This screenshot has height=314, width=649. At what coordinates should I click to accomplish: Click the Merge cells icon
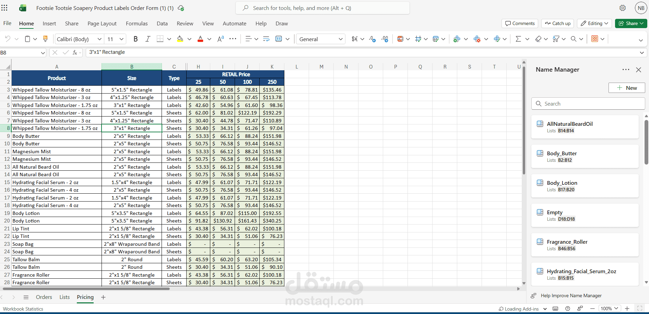coord(279,39)
